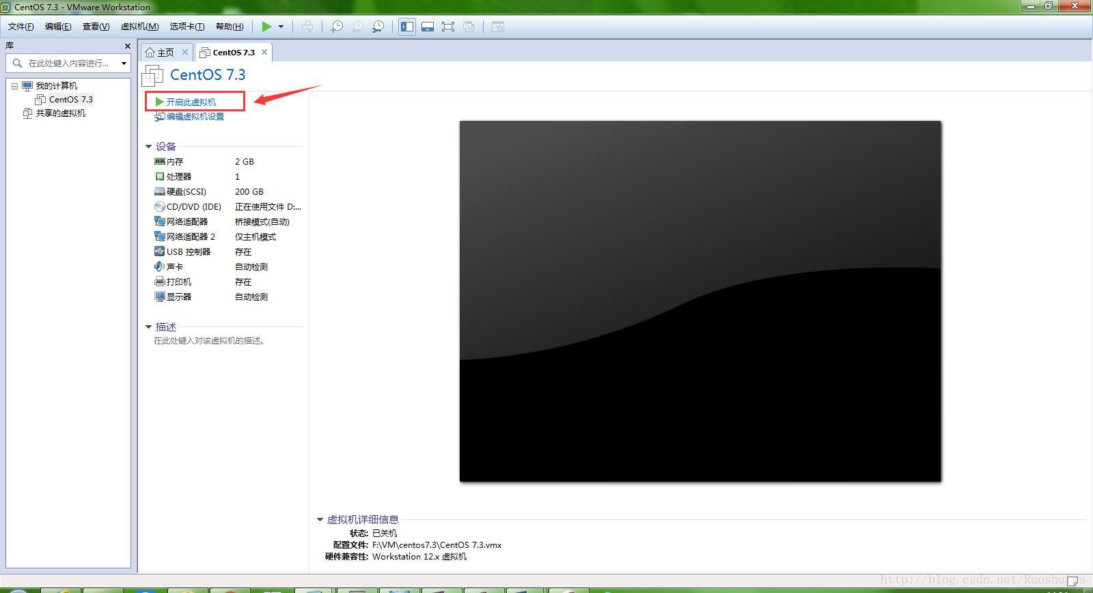
Task: Click the CD/DVD (IDE) disc icon
Action: (x=160, y=206)
